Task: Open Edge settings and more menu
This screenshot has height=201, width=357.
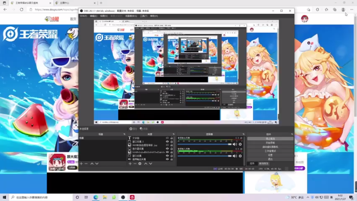Action: (352, 9)
